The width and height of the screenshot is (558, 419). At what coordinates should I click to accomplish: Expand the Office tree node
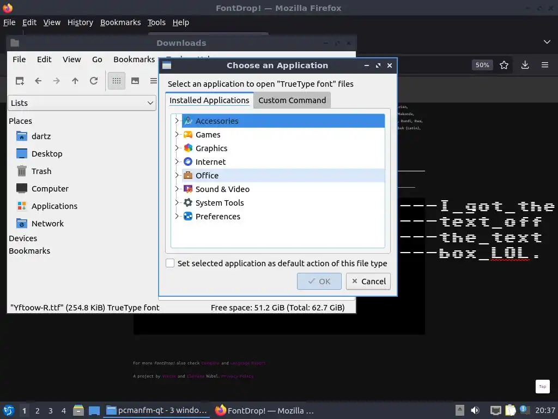coord(177,175)
